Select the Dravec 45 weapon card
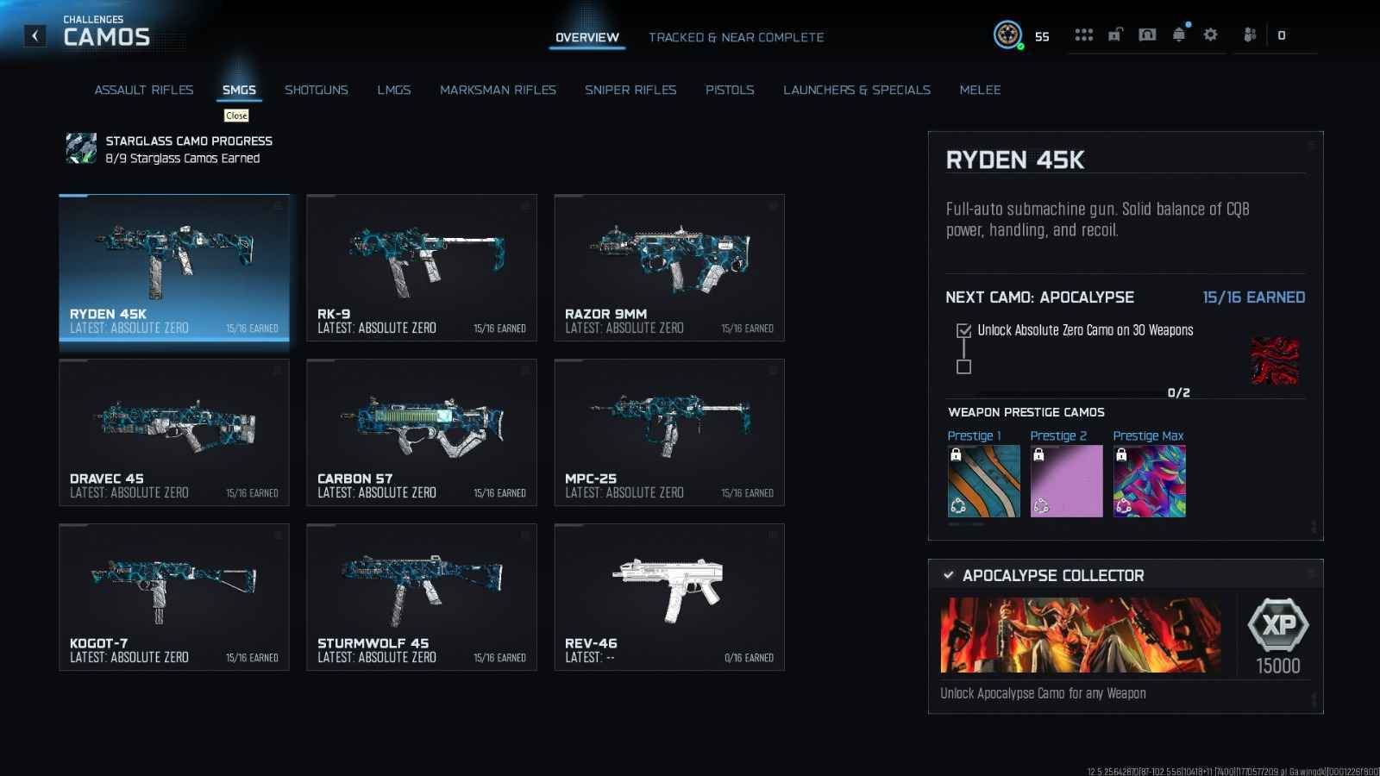 pos(174,432)
